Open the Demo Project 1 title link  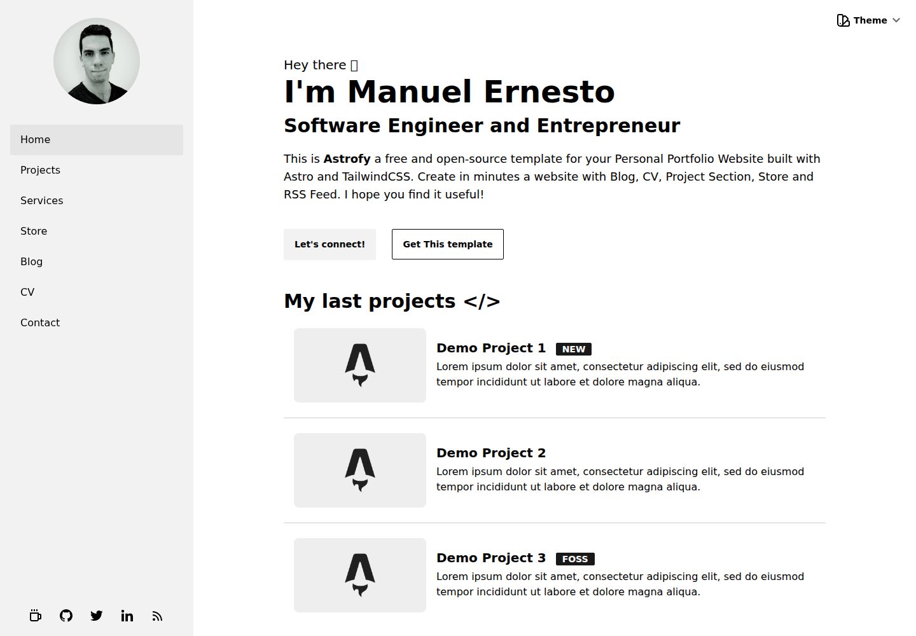(x=491, y=348)
